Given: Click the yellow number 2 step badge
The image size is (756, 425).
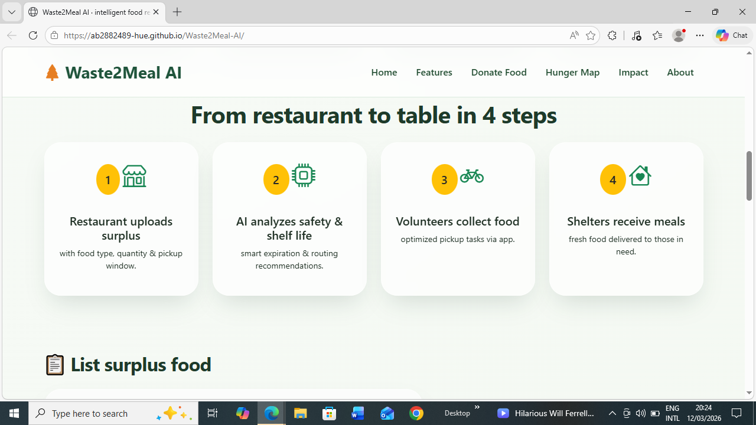Looking at the screenshot, I should [x=276, y=179].
